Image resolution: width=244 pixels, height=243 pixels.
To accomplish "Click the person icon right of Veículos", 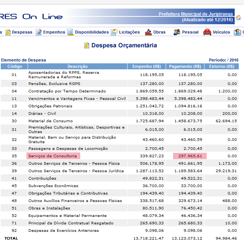I will [x=237, y=32].
